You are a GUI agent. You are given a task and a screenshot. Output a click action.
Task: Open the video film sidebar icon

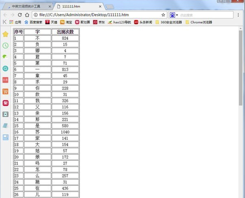click(x=5, y=114)
